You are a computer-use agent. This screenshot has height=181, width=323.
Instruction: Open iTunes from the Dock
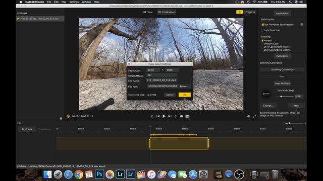pos(151,174)
